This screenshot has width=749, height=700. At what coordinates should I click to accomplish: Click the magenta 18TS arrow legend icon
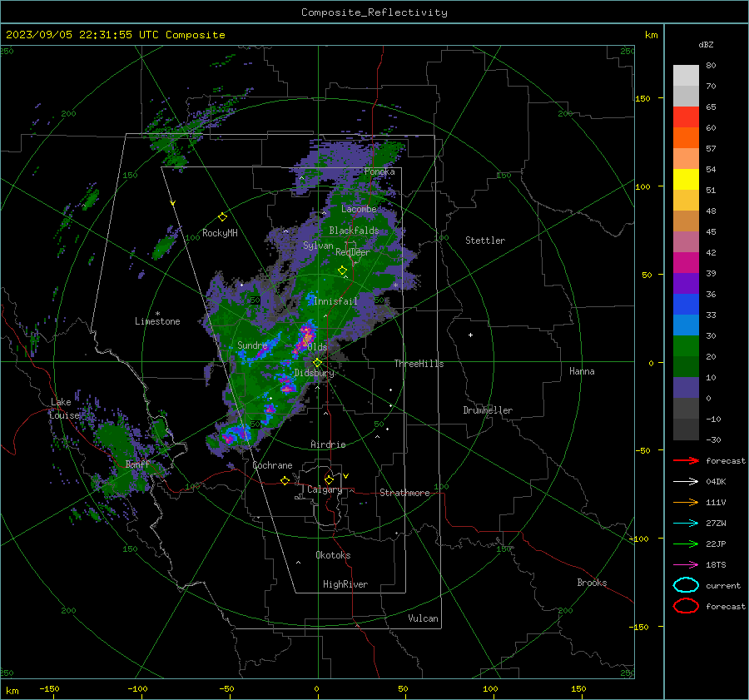tap(686, 565)
